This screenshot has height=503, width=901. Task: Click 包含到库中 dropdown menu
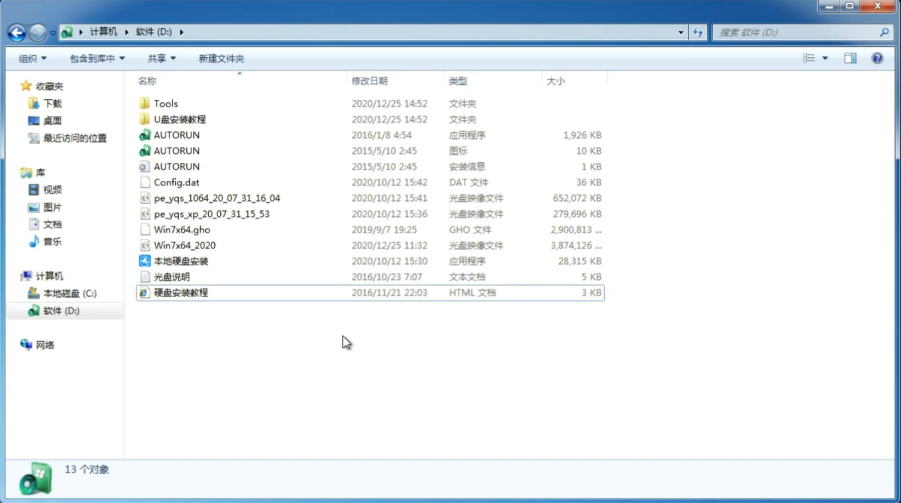[x=97, y=58]
